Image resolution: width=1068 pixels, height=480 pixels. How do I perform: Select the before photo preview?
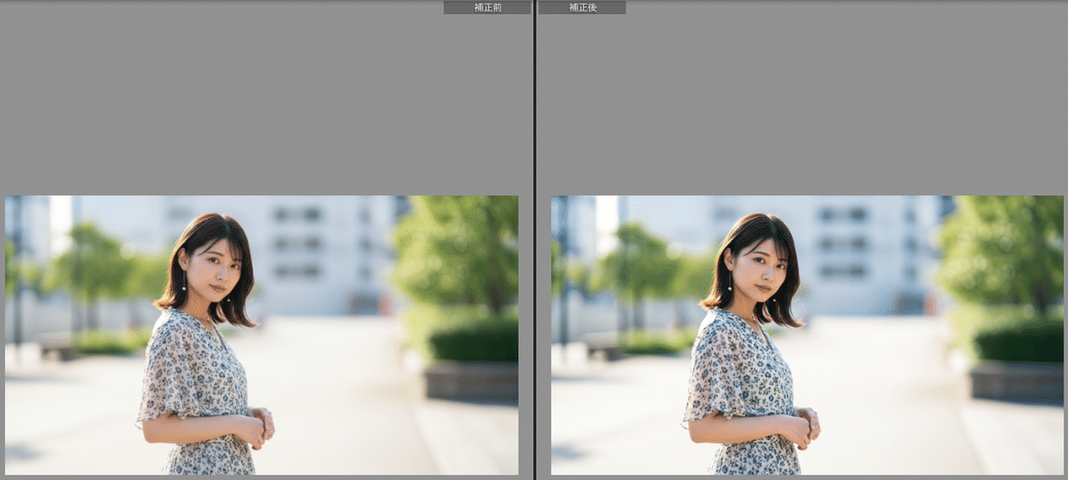pos(262,334)
